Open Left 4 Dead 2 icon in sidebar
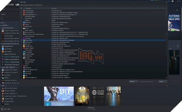 point(3,52)
